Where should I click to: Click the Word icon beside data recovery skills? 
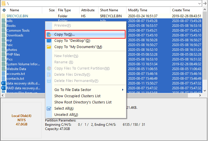(3, 83)
